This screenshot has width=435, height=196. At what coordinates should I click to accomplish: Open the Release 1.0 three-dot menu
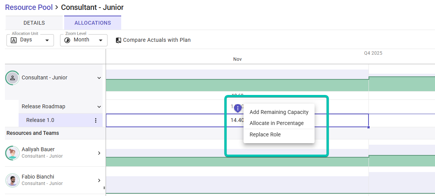coord(96,120)
